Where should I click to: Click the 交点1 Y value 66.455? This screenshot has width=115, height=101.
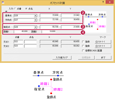(x=70, y=42)
